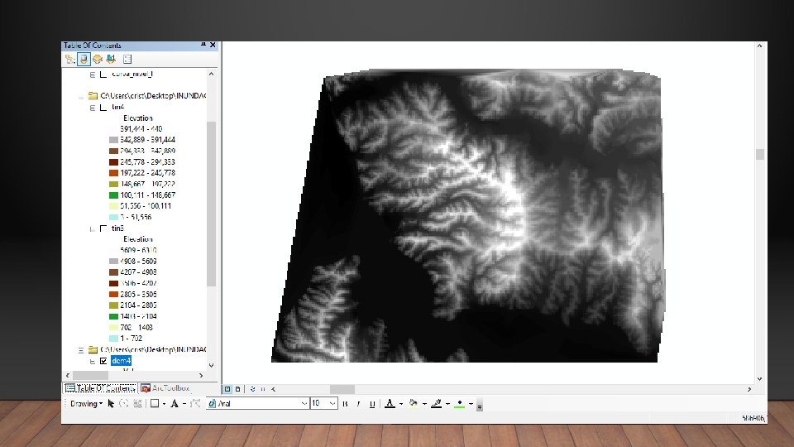Pick the Select Elements arrow tool
This screenshot has width=794, height=447.
point(111,403)
